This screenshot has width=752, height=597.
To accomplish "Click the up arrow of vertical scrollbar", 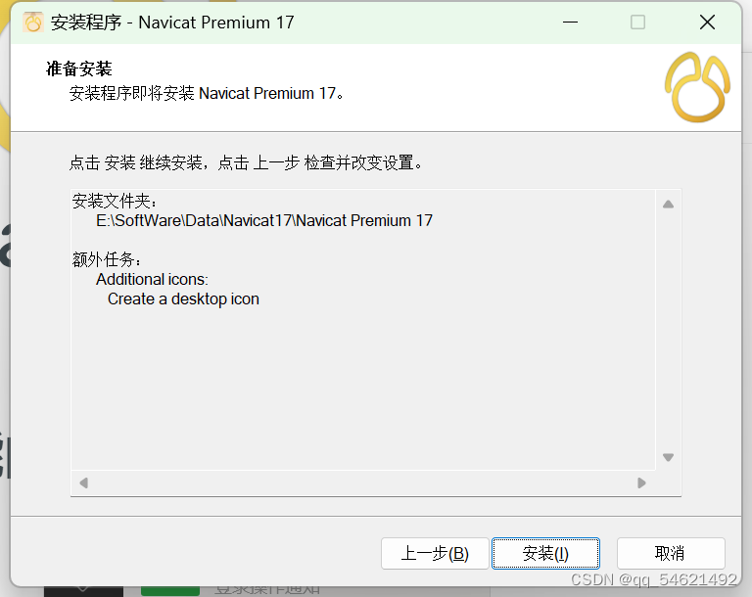I will click(x=668, y=205).
